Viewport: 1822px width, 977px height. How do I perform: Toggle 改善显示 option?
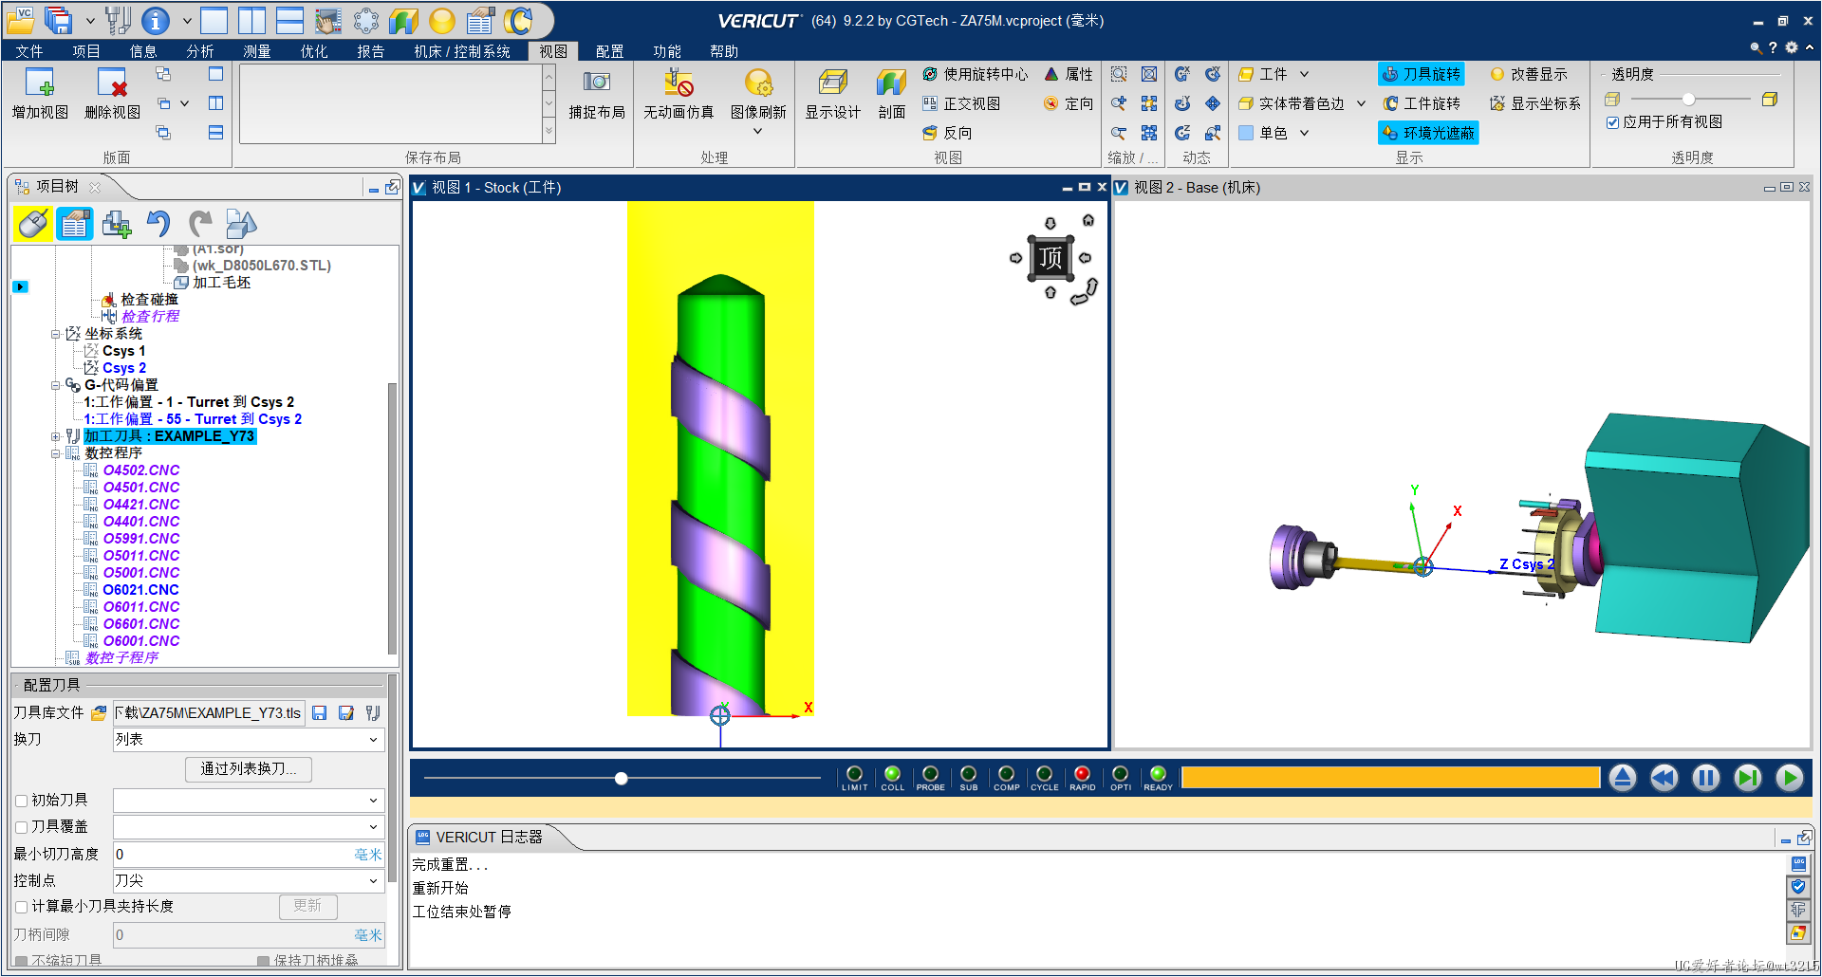tap(1529, 74)
